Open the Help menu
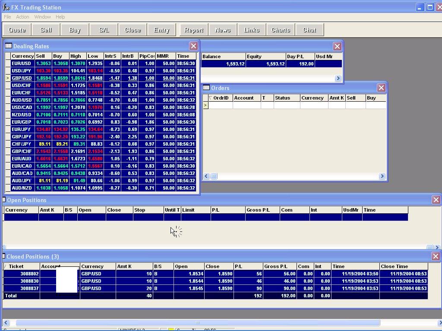 point(60,17)
